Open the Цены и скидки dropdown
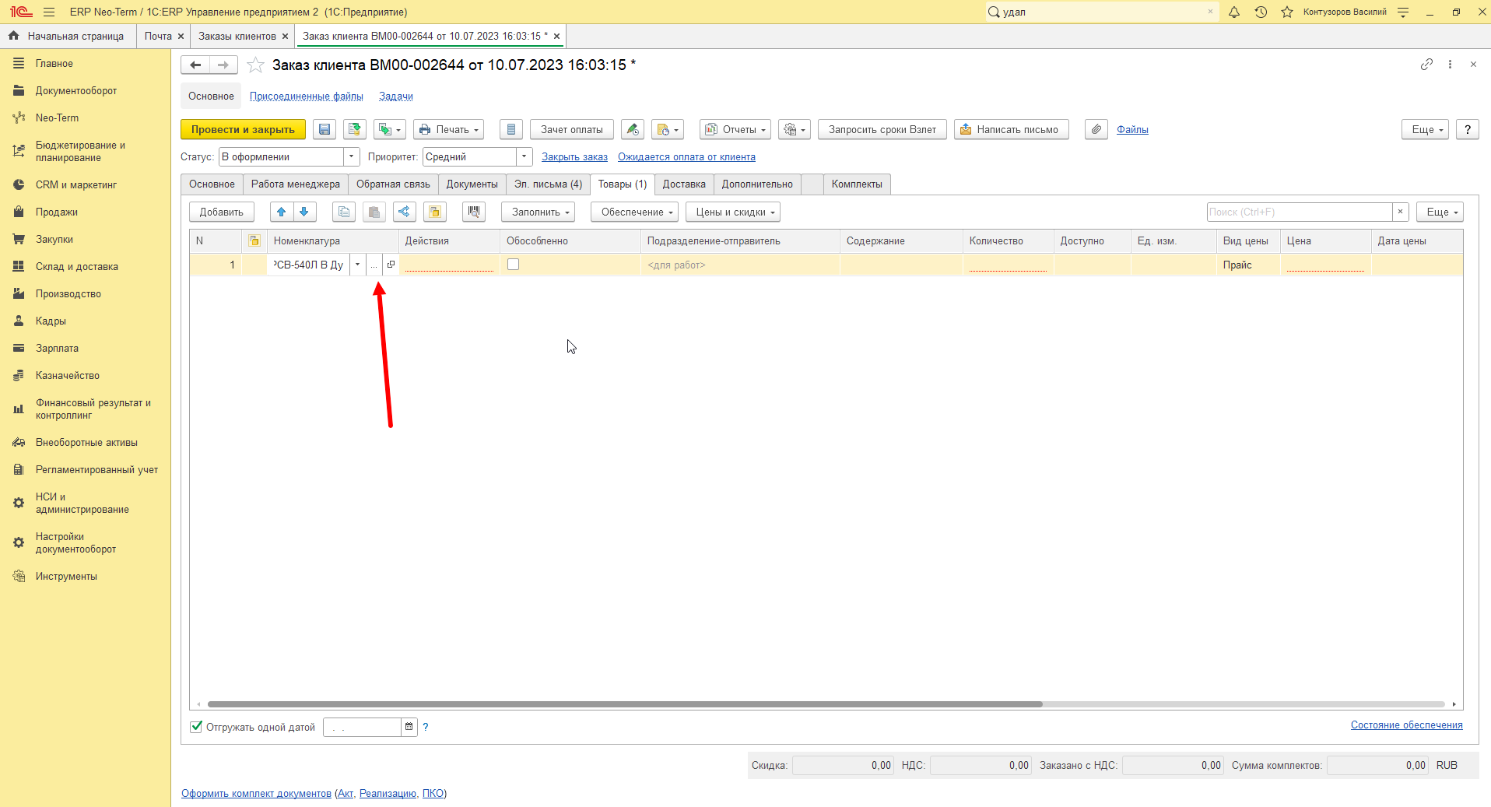Screen dimensions: 1491x807 click(732, 212)
